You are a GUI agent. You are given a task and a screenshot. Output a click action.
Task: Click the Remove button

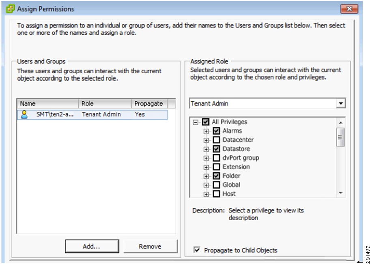(x=150, y=246)
